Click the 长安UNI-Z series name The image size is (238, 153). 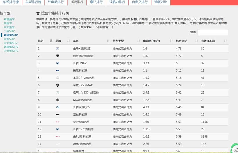pos(80,63)
